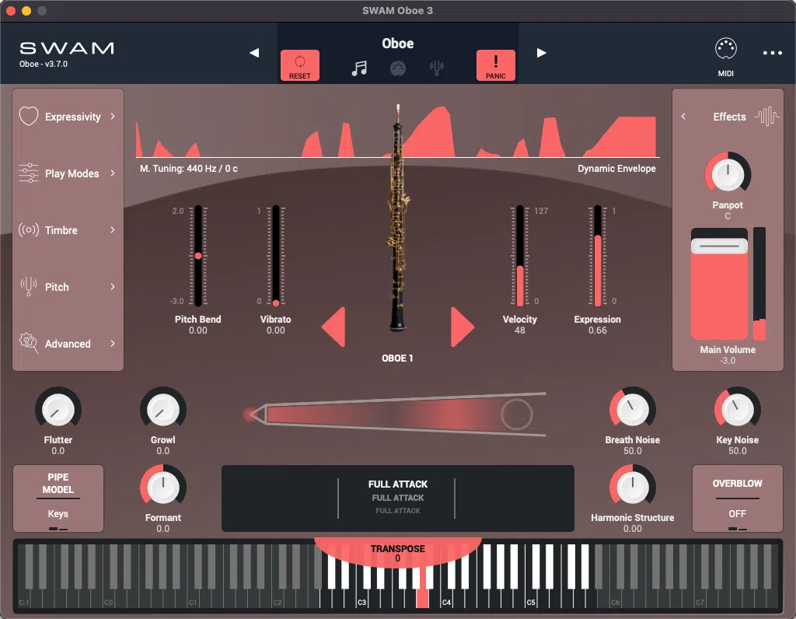Expand the Timbre section arrow
The height and width of the screenshot is (619, 796).
113,229
